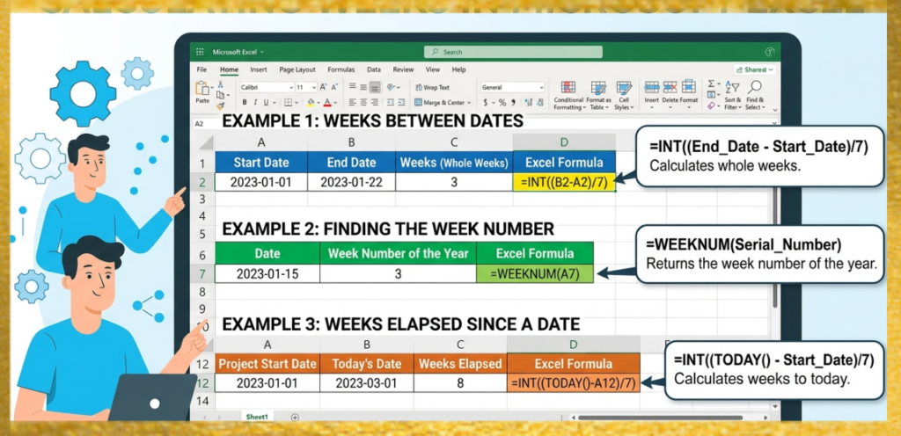Image resolution: width=901 pixels, height=436 pixels.
Task: Click the Fill down icon
Action: [711, 94]
